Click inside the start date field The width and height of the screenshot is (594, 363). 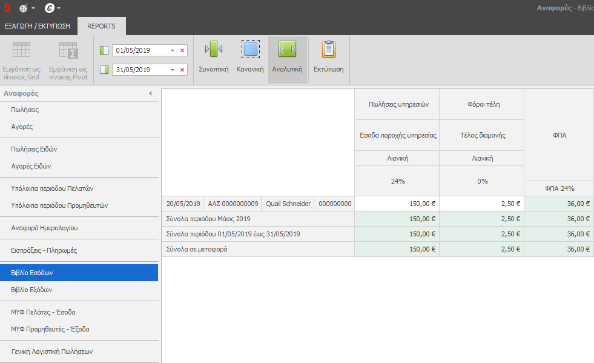pyautogui.click(x=140, y=50)
